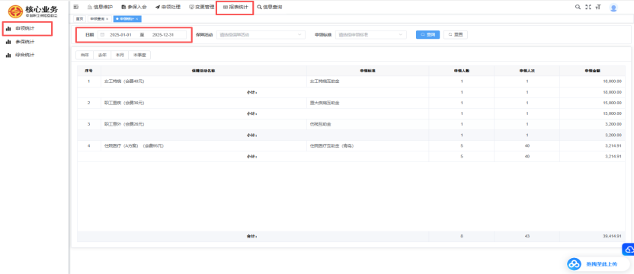
Task: Open the top-right search icon
Action: tap(578, 7)
